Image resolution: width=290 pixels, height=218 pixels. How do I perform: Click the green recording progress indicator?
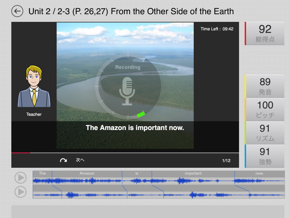pos(141,114)
